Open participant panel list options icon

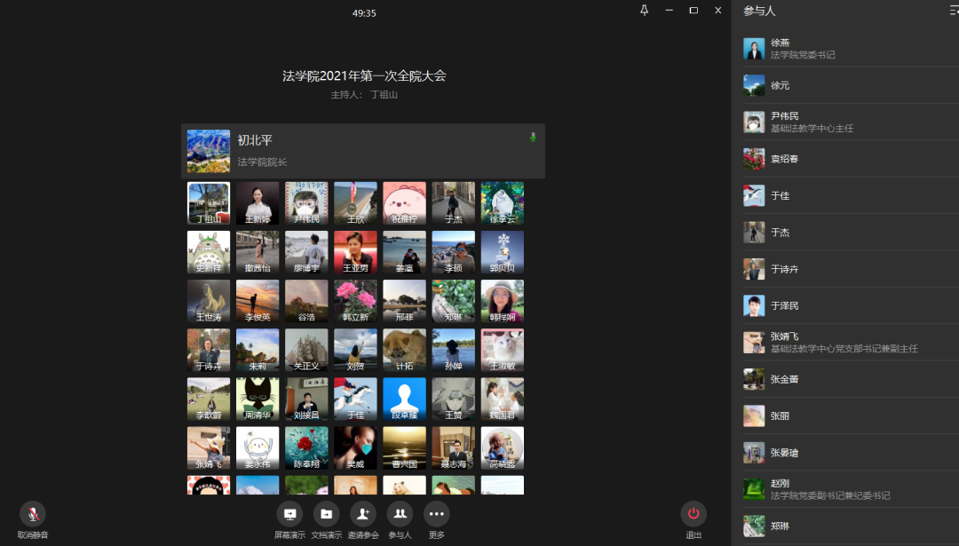pyautogui.click(x=954, y=11)
